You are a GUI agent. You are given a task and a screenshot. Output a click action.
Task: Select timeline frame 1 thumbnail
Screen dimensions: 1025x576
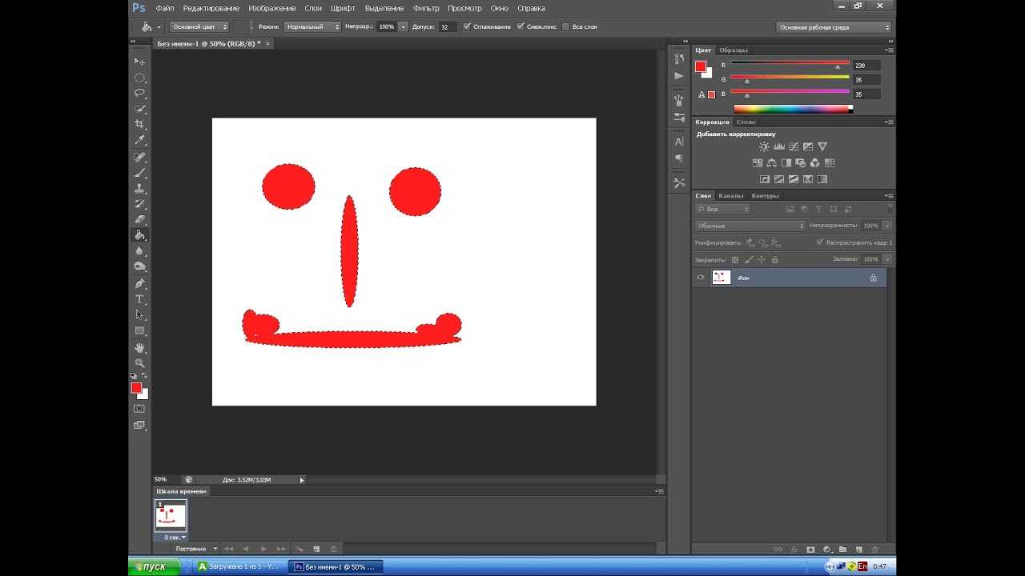point(171,516)
